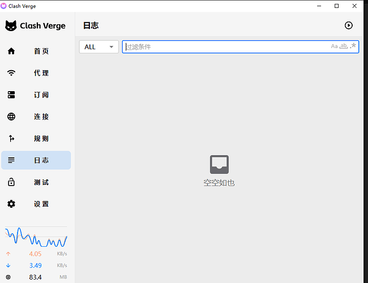Click the Clash Verge title bar icon
Viewport: 368px width, 283px height.
pyautogui.click(x=3, y=6)
